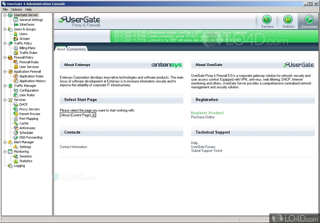The image size is (320, 223).
Task: Select the Proxy Servers icon
Action: 16,109
